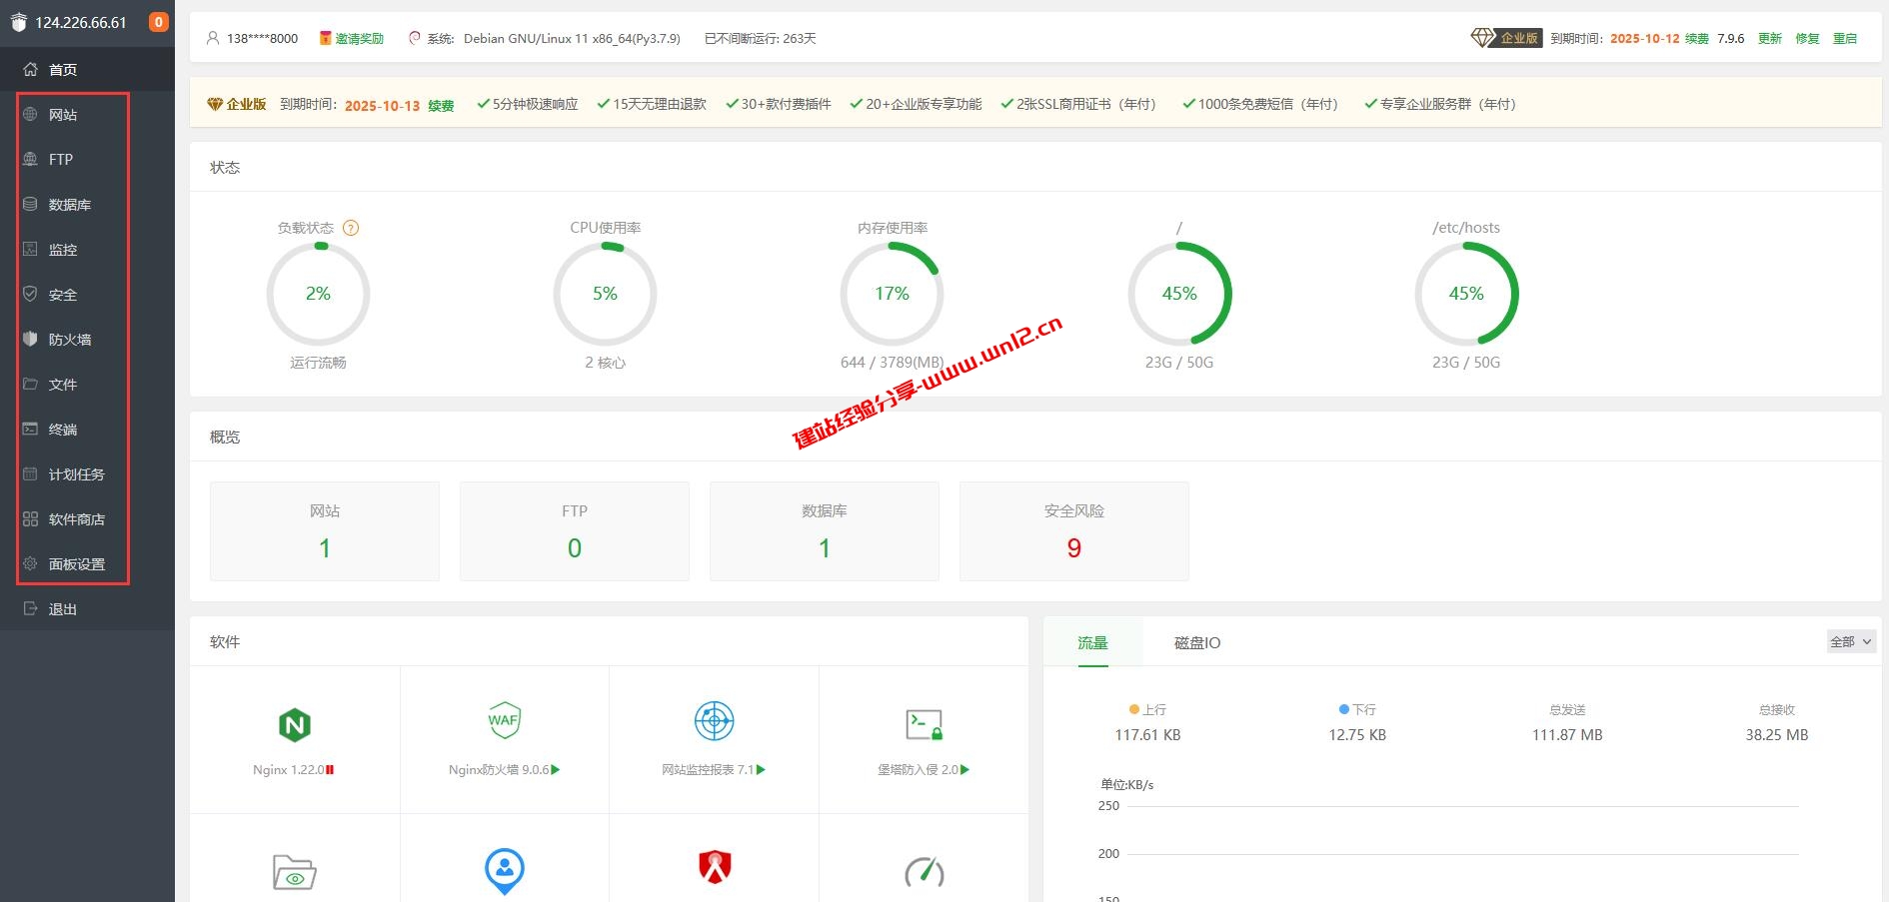Open the traffic interface dropdown 全部
The width and height of the screenshot is (1889, 902).
(x=1850, y=642)
